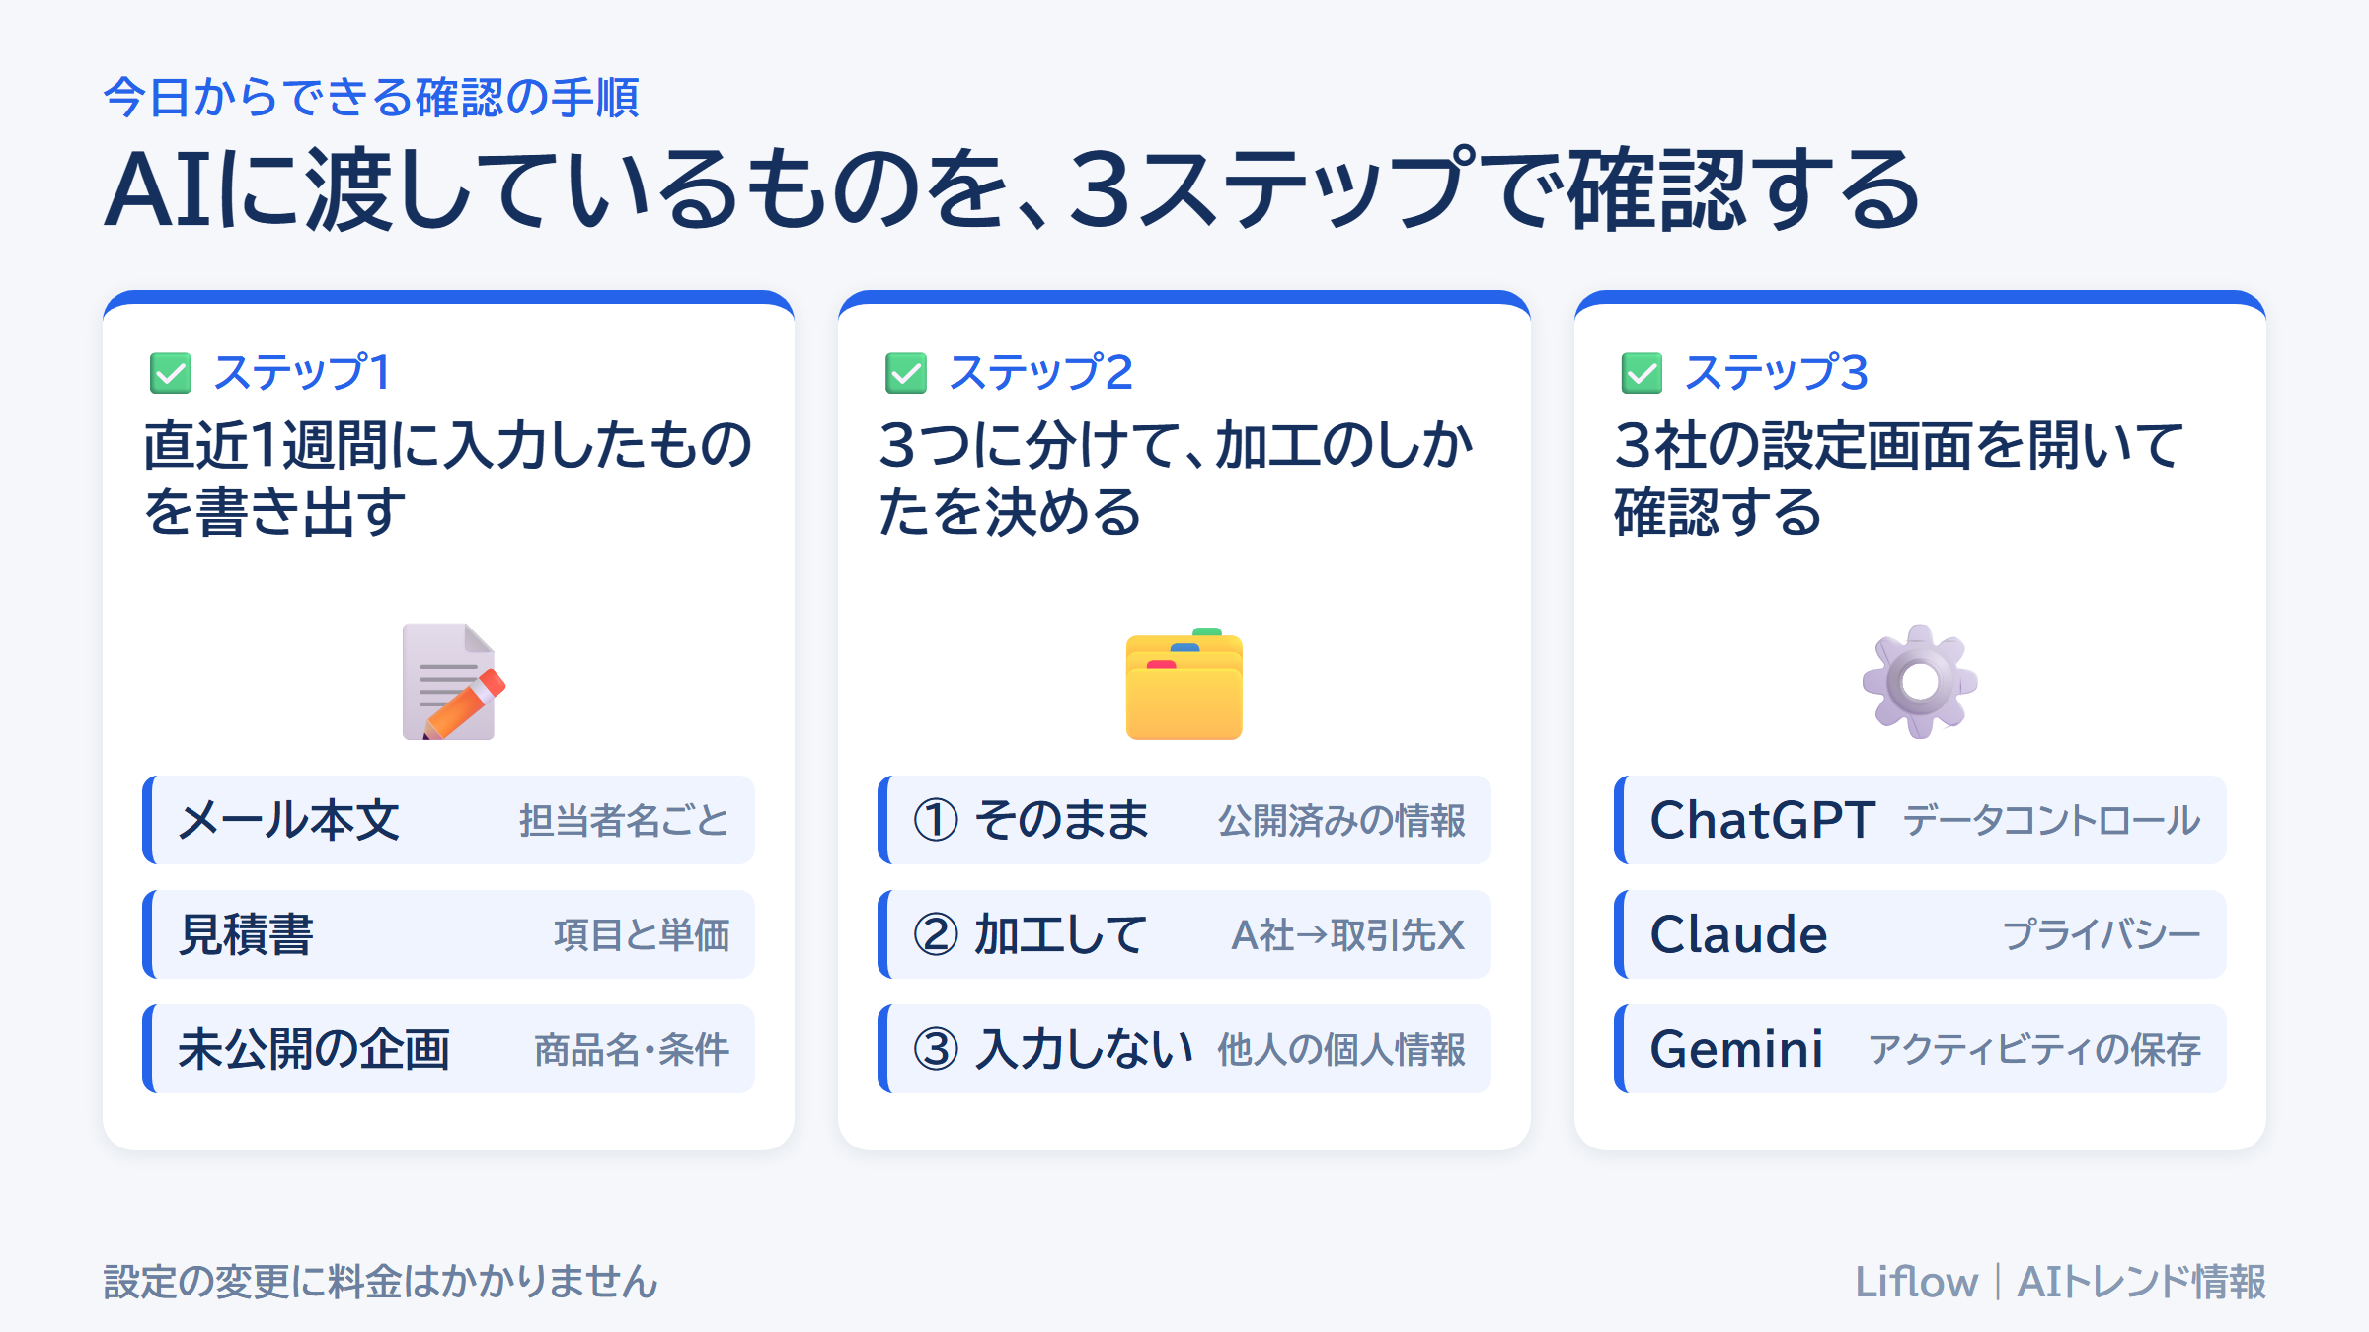Toggle the green checkbox beside ステップ1

[170, 373]
